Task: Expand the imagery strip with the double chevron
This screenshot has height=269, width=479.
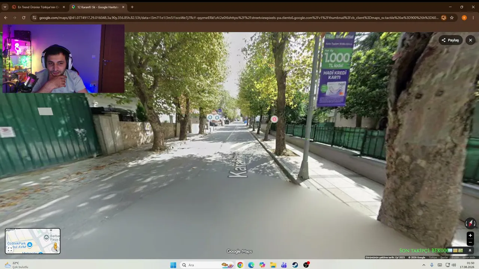Action: coord(470,250)
